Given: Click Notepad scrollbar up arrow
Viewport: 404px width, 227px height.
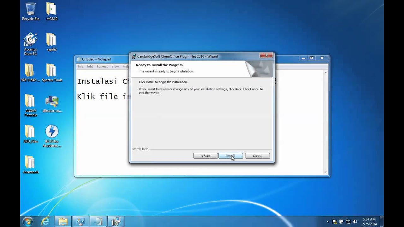Looking at the screenshot, I should [x=325, y=73].
